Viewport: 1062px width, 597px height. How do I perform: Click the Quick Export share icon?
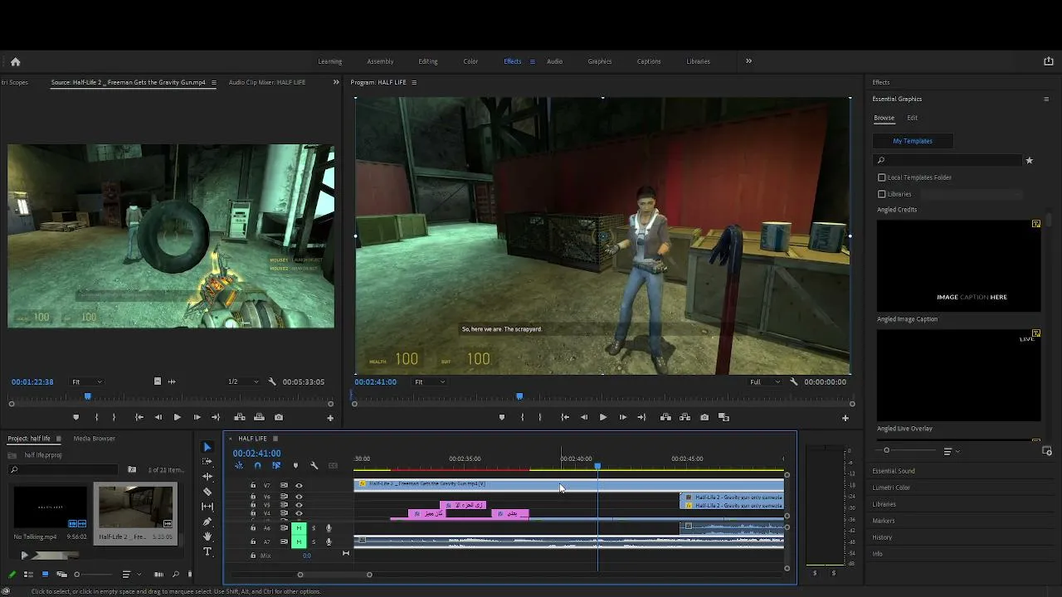point(1048,61)
